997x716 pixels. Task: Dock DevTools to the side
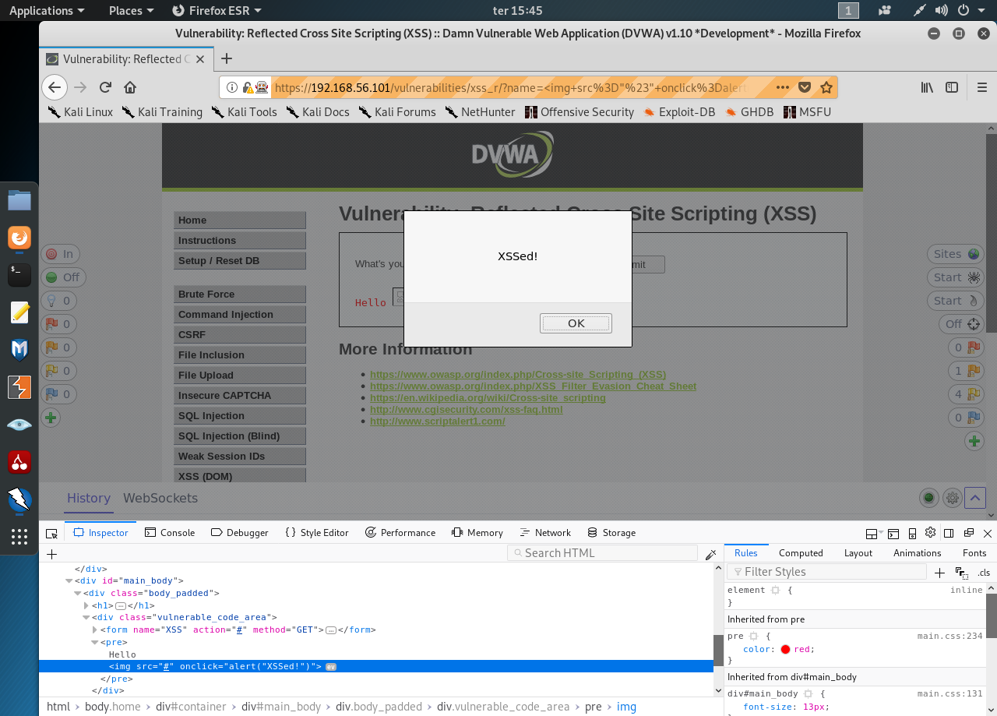(949, 533)
